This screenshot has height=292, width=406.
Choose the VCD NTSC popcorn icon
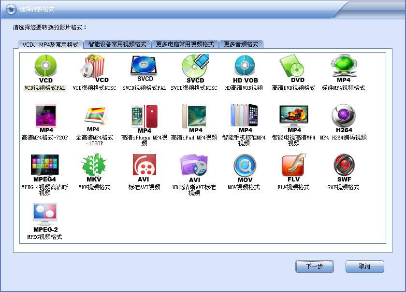(x=95, y=69)
